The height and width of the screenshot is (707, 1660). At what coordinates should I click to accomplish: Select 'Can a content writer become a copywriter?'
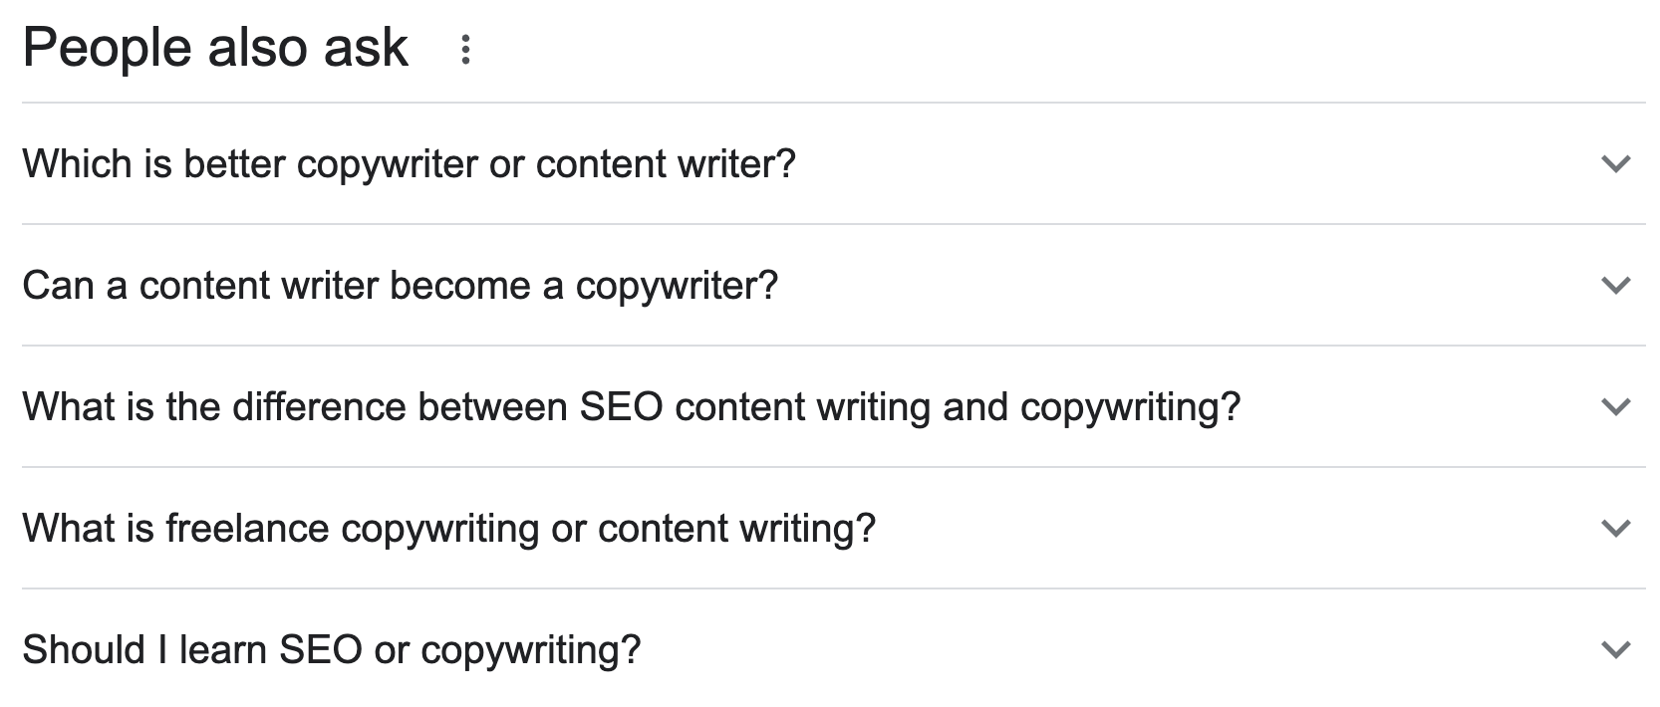pyautogui.click(x=401, y=286)
